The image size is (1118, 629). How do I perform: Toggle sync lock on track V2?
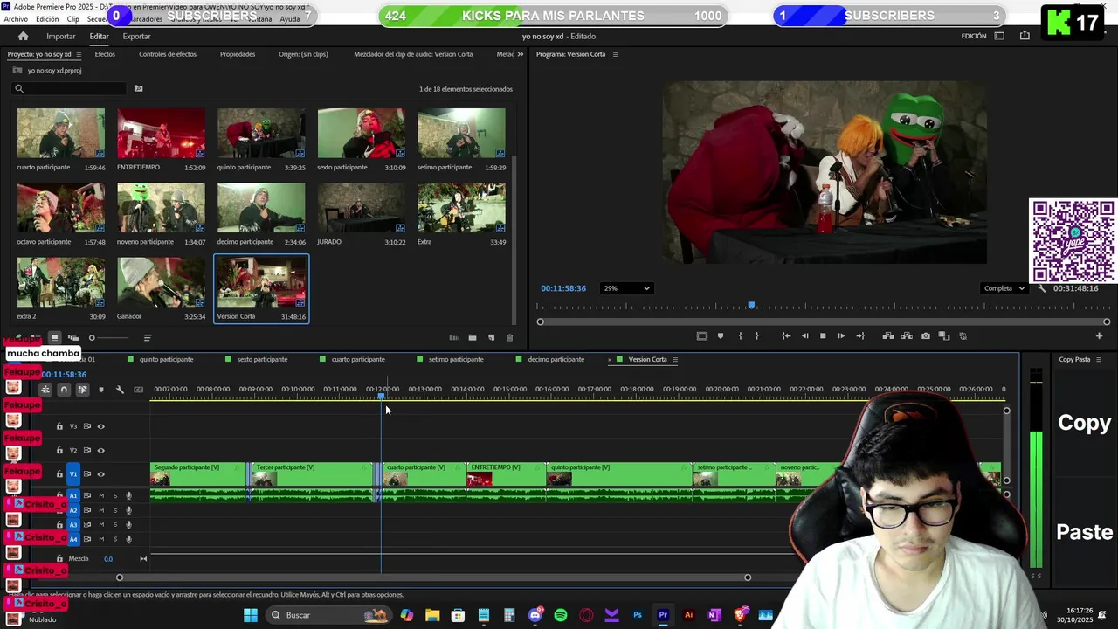click(x=86, y=451)
